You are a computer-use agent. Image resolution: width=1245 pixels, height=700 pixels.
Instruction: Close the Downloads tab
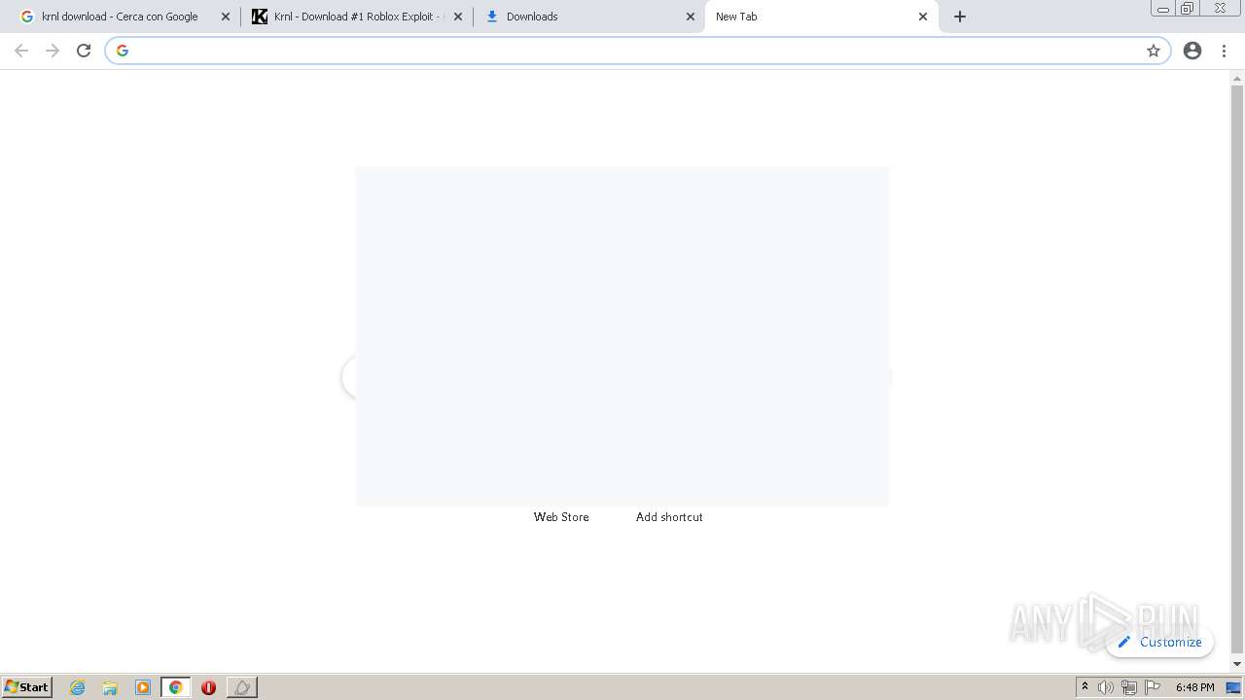pos(691,17)
